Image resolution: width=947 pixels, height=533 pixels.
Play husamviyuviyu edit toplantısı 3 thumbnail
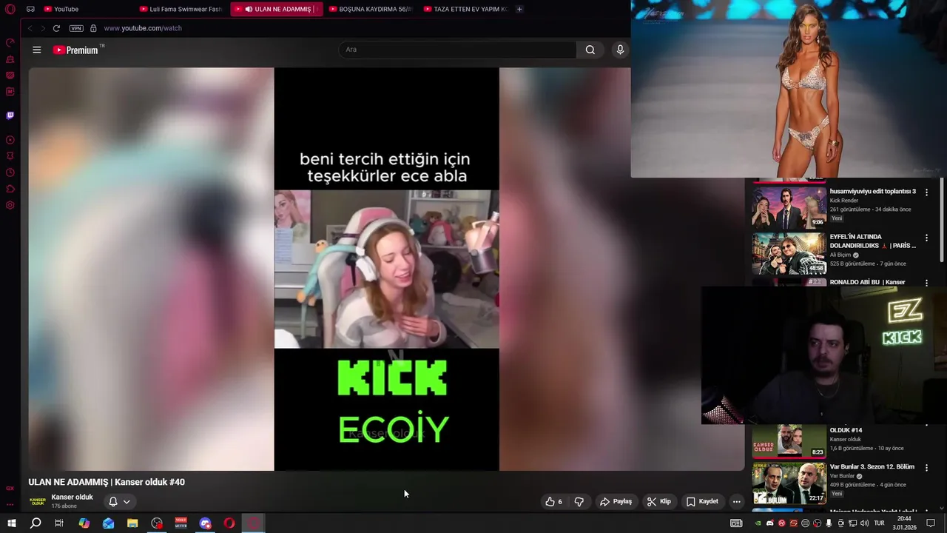point(789,207)
